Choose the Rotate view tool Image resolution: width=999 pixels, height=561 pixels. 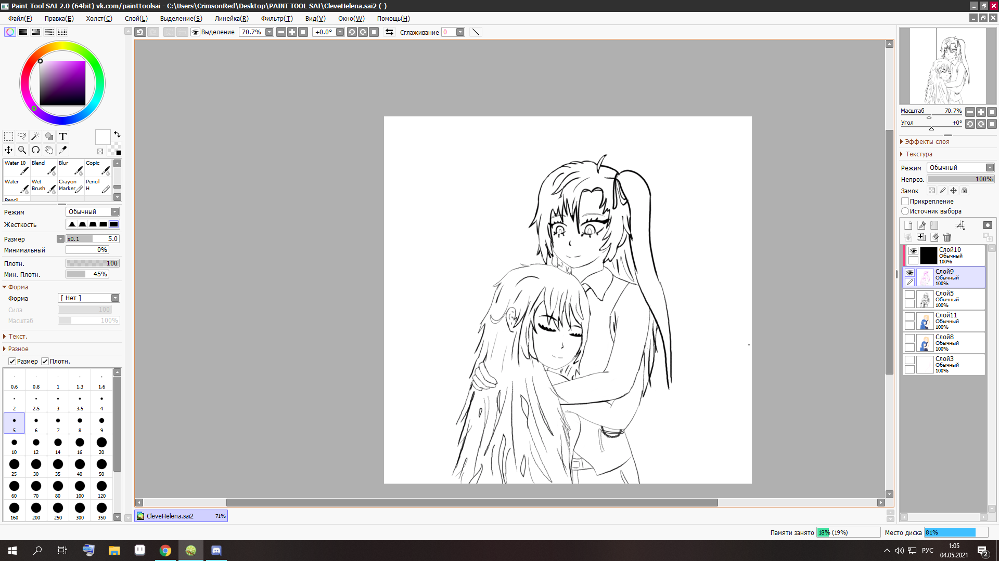35,150
